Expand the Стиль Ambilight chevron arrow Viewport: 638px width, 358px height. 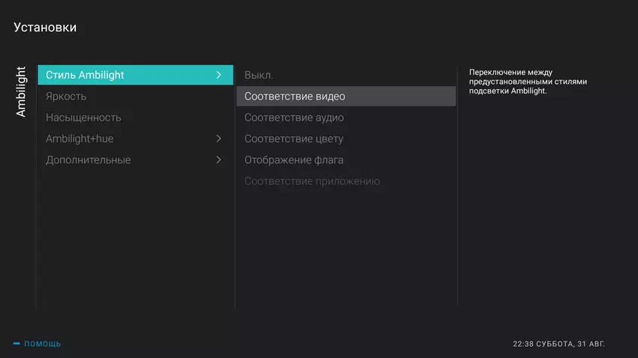pos(218,75)
